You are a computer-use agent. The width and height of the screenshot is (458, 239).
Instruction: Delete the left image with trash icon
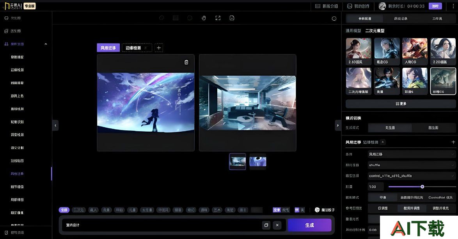[186, 62]
